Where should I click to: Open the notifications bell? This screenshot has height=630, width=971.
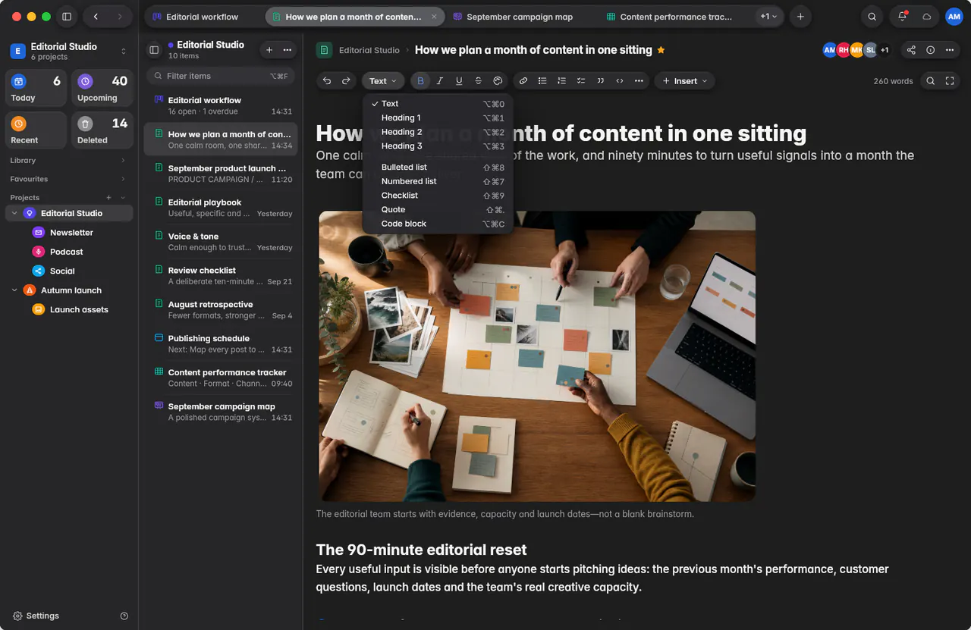pos(902,17)
